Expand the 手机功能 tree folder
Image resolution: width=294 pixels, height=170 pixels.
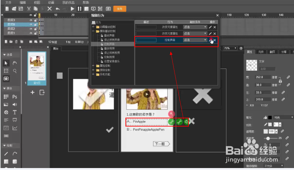93,74
